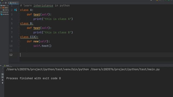Click the External Libraries icon
This screenshot has height=97, width=173.
pyautogui.click(x=1, y=12)
